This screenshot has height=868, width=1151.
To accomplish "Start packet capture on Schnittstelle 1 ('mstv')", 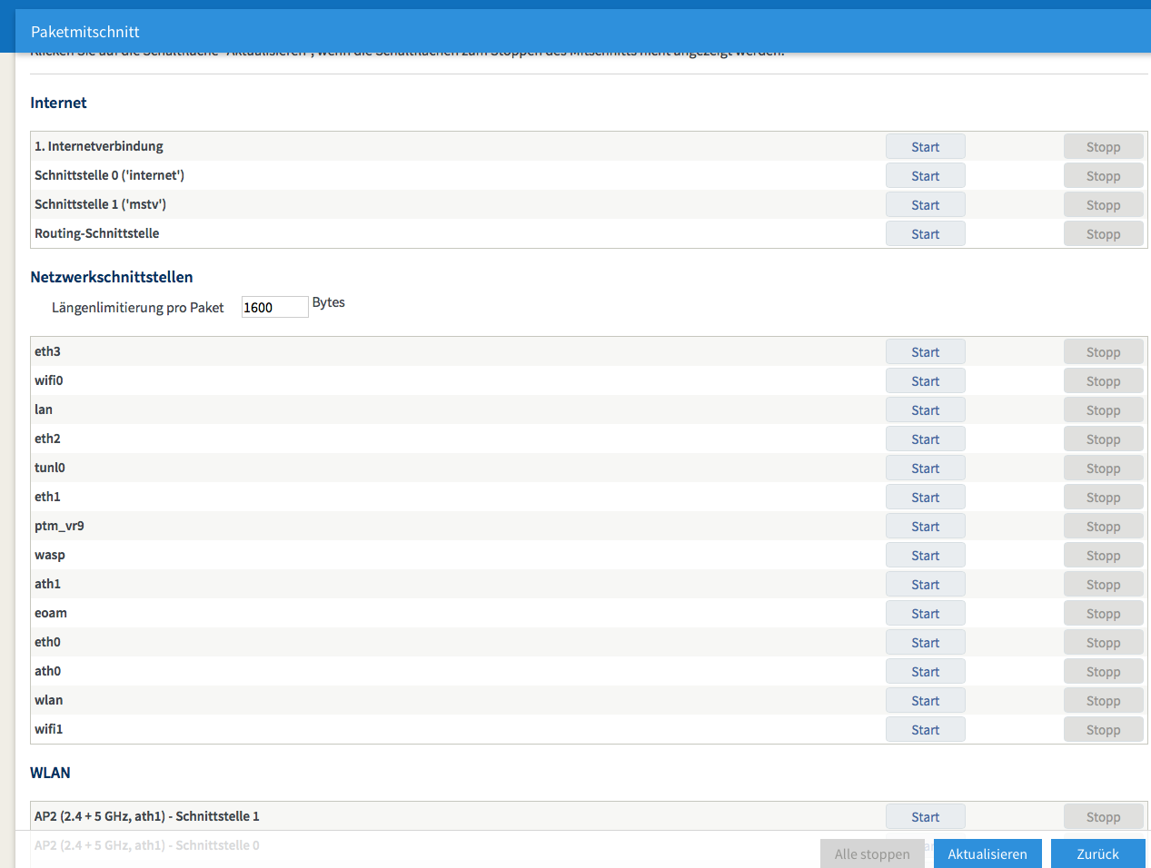I will pyautogui.click(x=925, y=205).
